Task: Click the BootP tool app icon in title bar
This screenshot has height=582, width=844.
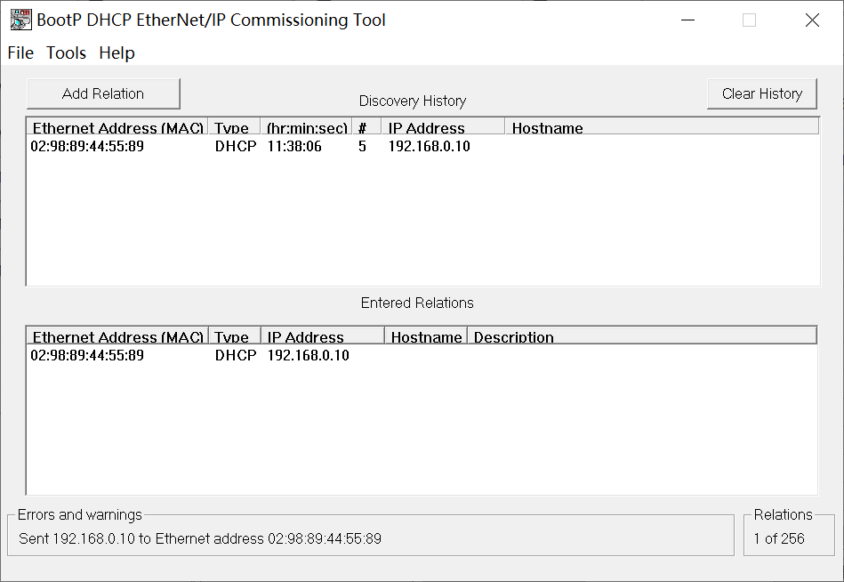Action: (x=20, y=20)
